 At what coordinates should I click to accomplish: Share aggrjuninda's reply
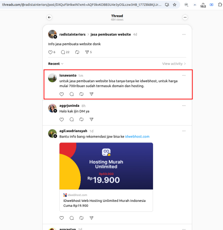click(91, 119)
